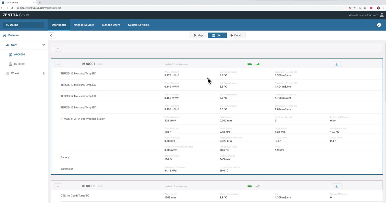The height and width of the screenshot is (203, 386).
Task: Switch to Map view
Action: tap(198, 35)
